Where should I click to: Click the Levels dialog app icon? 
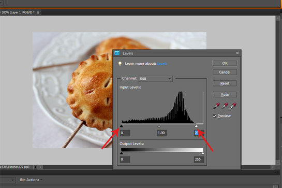tap(117, 53)
